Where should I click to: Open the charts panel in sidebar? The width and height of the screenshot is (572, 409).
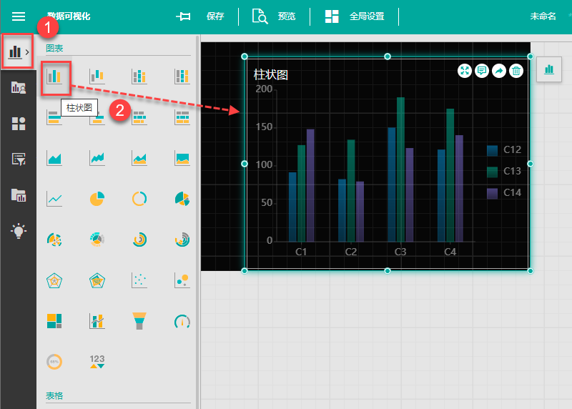17,51
